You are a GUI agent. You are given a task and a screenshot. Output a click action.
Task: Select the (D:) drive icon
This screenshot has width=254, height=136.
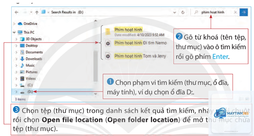tap(22, 92)
